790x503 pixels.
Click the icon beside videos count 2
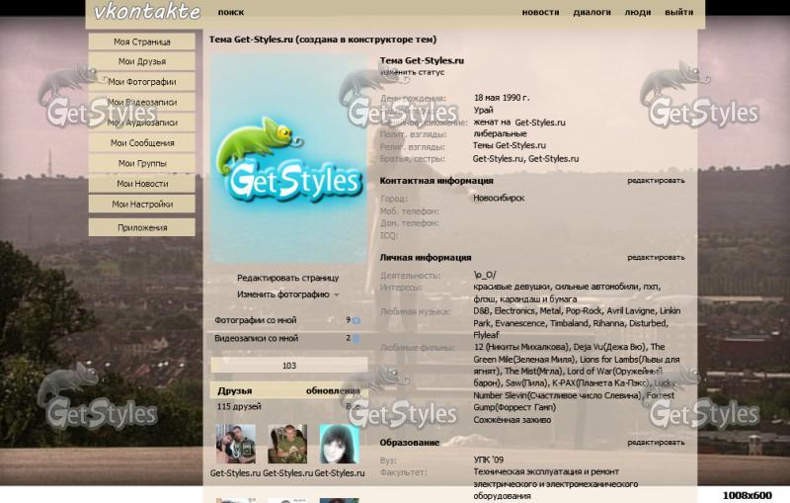click(x=356, y=338)
